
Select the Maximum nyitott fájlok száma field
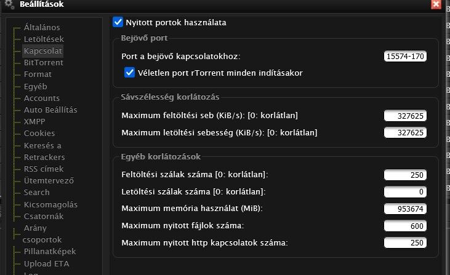(405, 226)
